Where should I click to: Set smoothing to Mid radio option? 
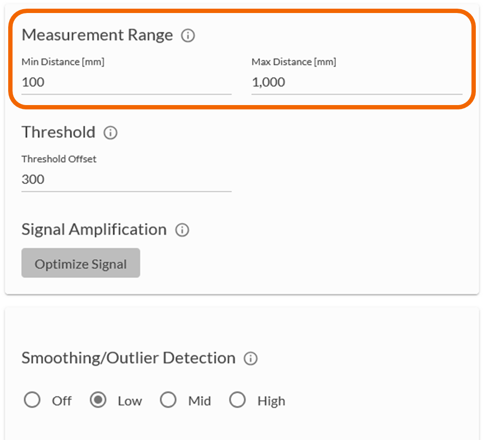coord(168,400)
